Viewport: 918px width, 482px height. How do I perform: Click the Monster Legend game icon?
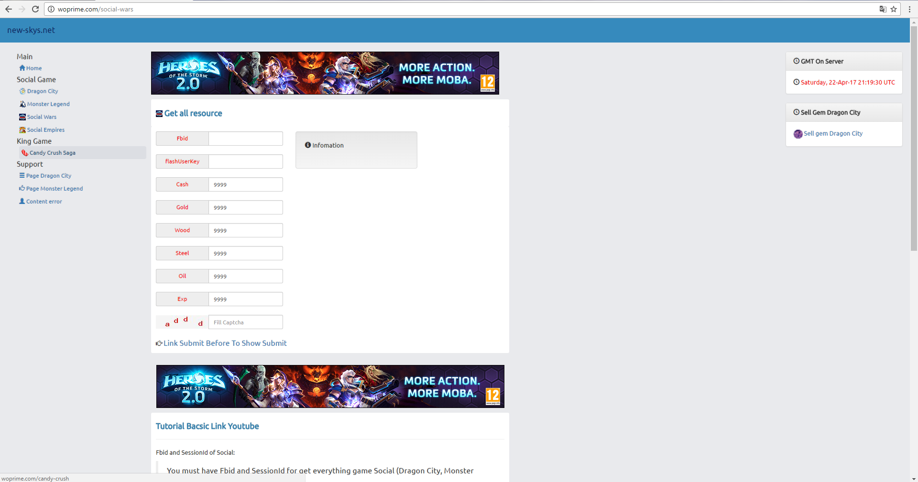(x=22, y=104)
